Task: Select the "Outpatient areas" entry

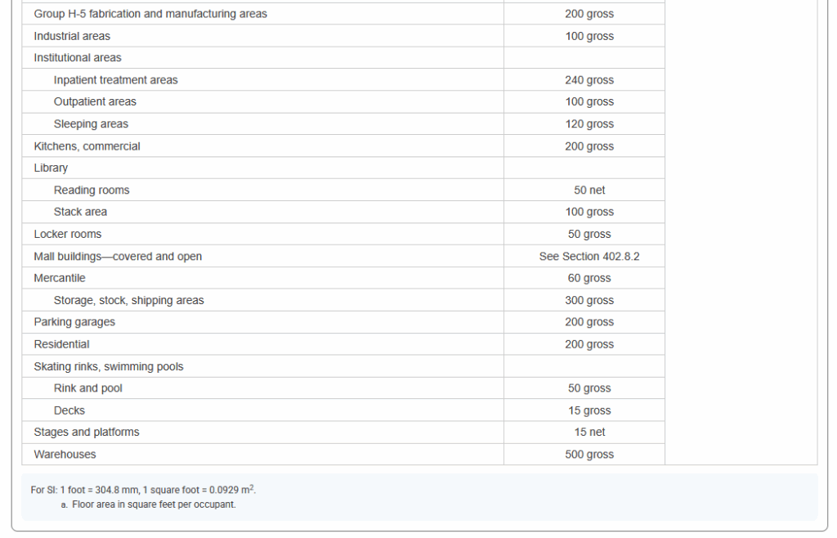Action: click(x=95, y=102)
